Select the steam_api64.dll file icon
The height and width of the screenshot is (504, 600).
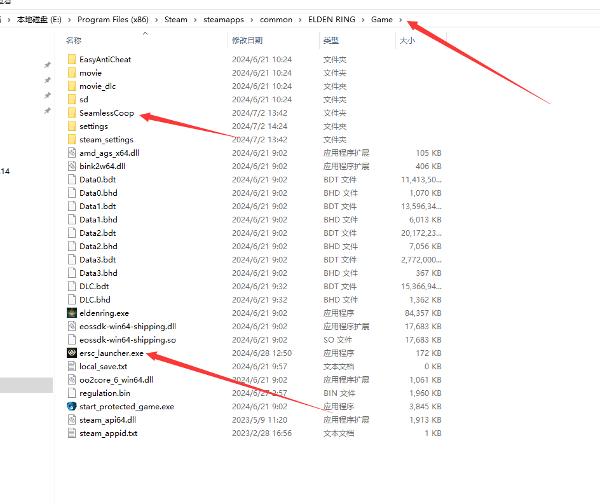point(72,420)
